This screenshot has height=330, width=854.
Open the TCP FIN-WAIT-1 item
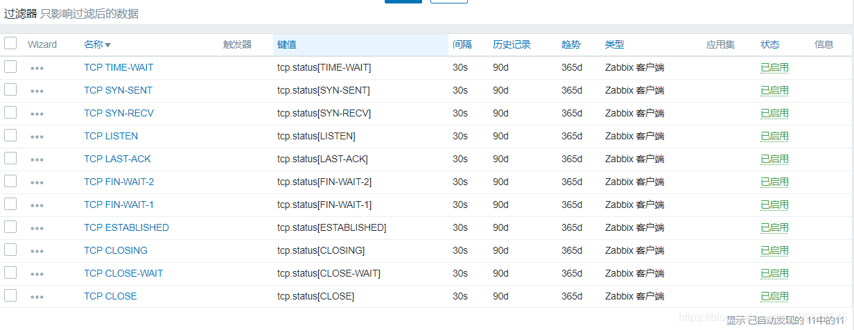point(119,205)
